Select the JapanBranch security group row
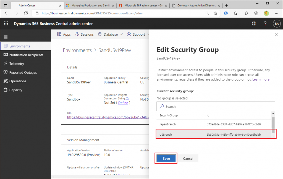The image size is (283, 179). coord(214,124)
